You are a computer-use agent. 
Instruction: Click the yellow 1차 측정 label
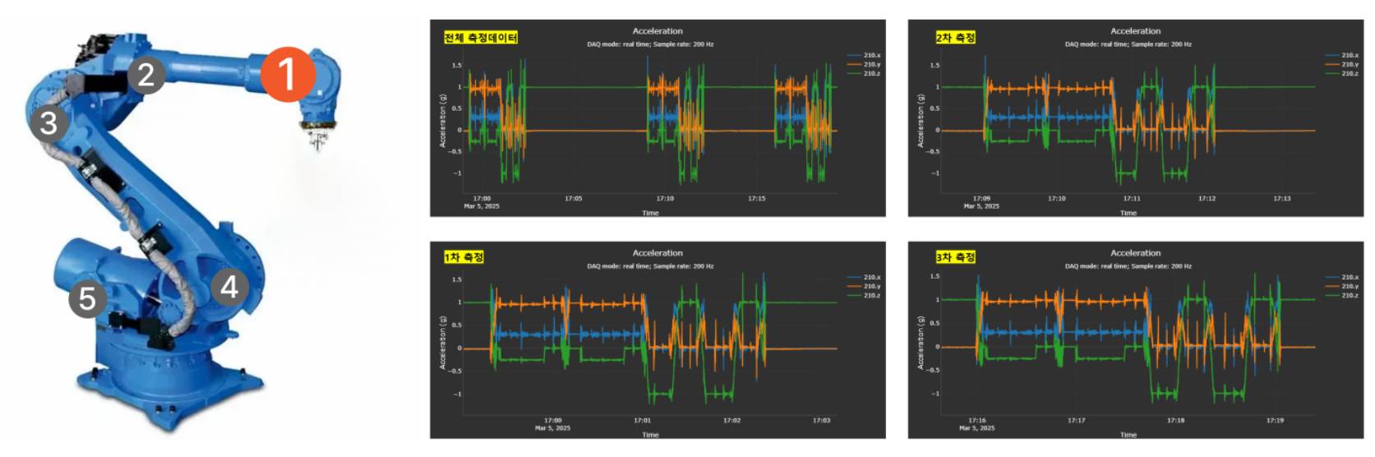point(464,257)
